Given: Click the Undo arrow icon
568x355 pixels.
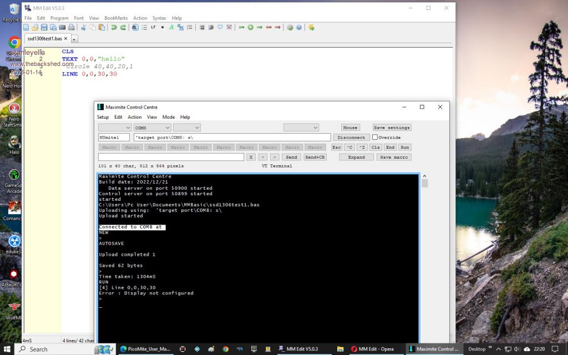Looking at the screenshot, I should coord(114,27).
